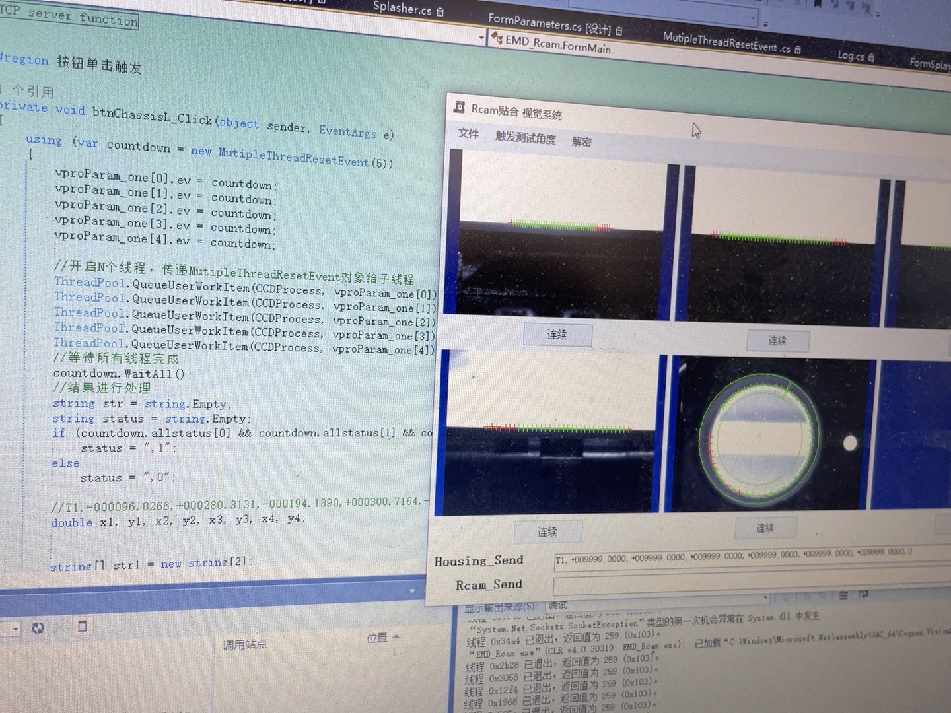The image size is (951, 713).
Task: Click the class icon beside EMD_Rcam.FormMain
Action: [497, 39]
